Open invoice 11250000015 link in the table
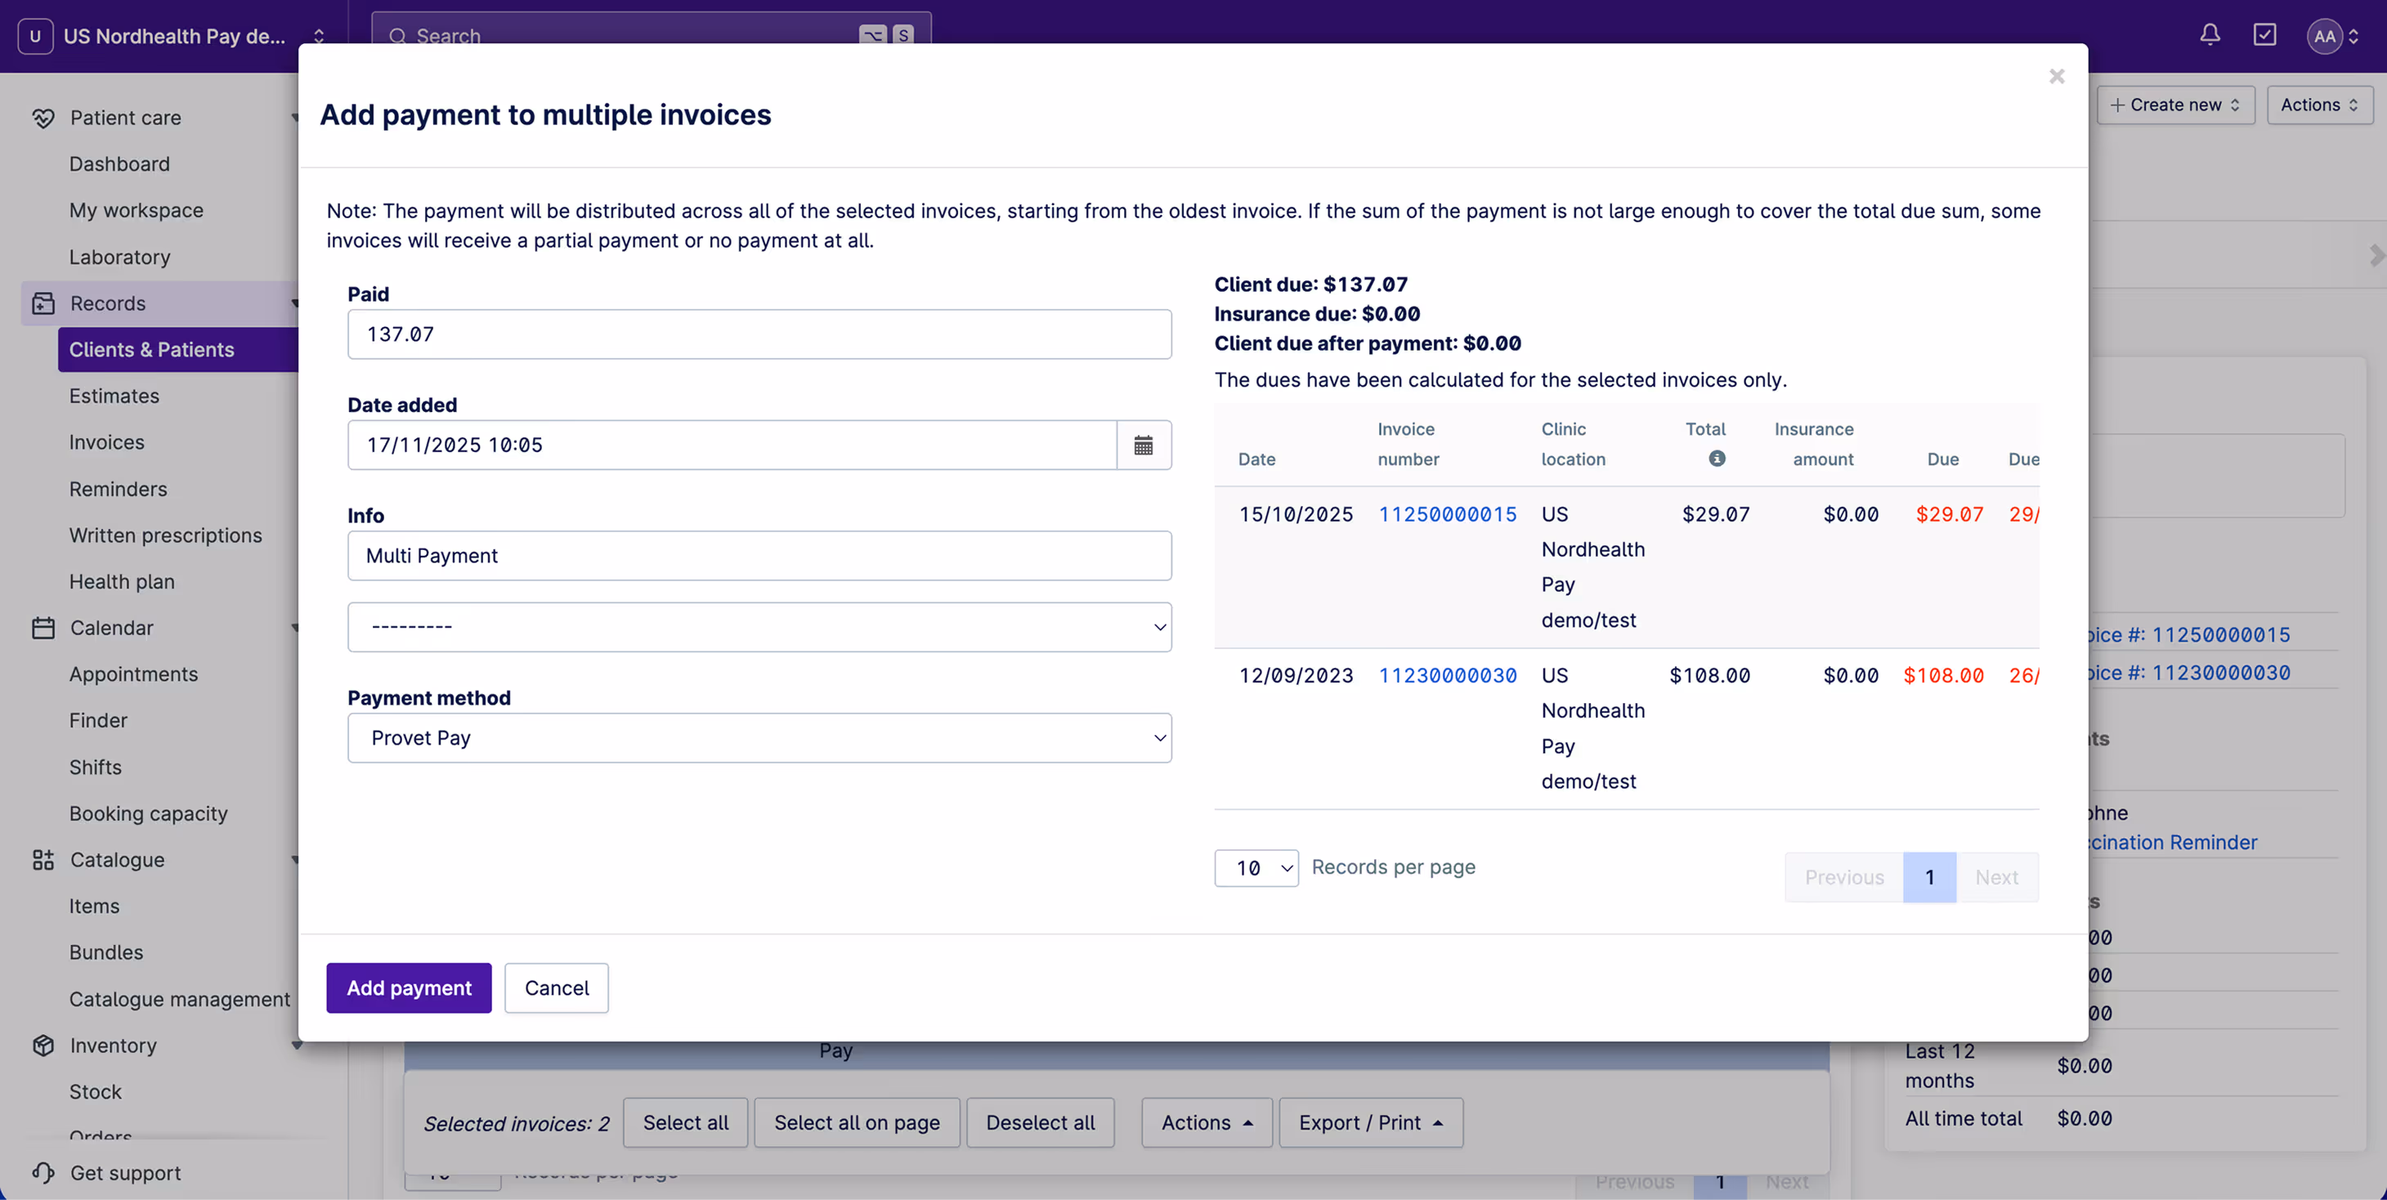The height and width of the screenshot is (1200, 2387). (1448, 514)
